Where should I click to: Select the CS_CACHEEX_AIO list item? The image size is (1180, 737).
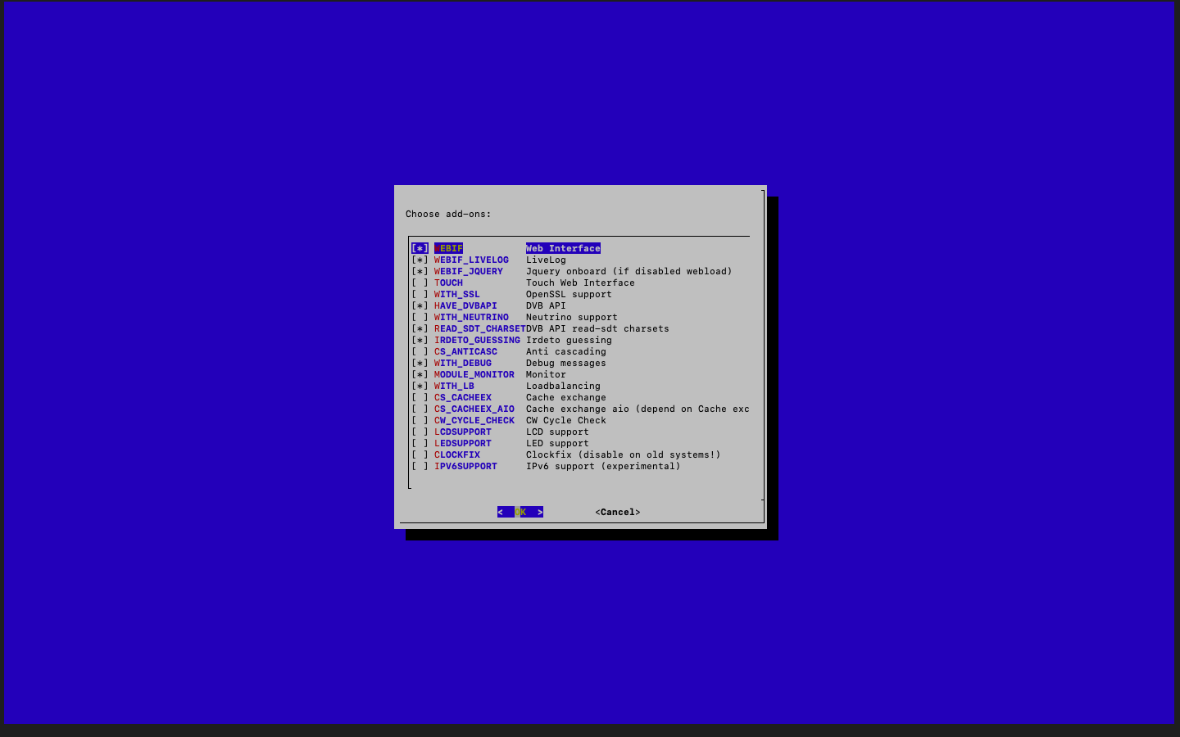[x=474, y=409]
